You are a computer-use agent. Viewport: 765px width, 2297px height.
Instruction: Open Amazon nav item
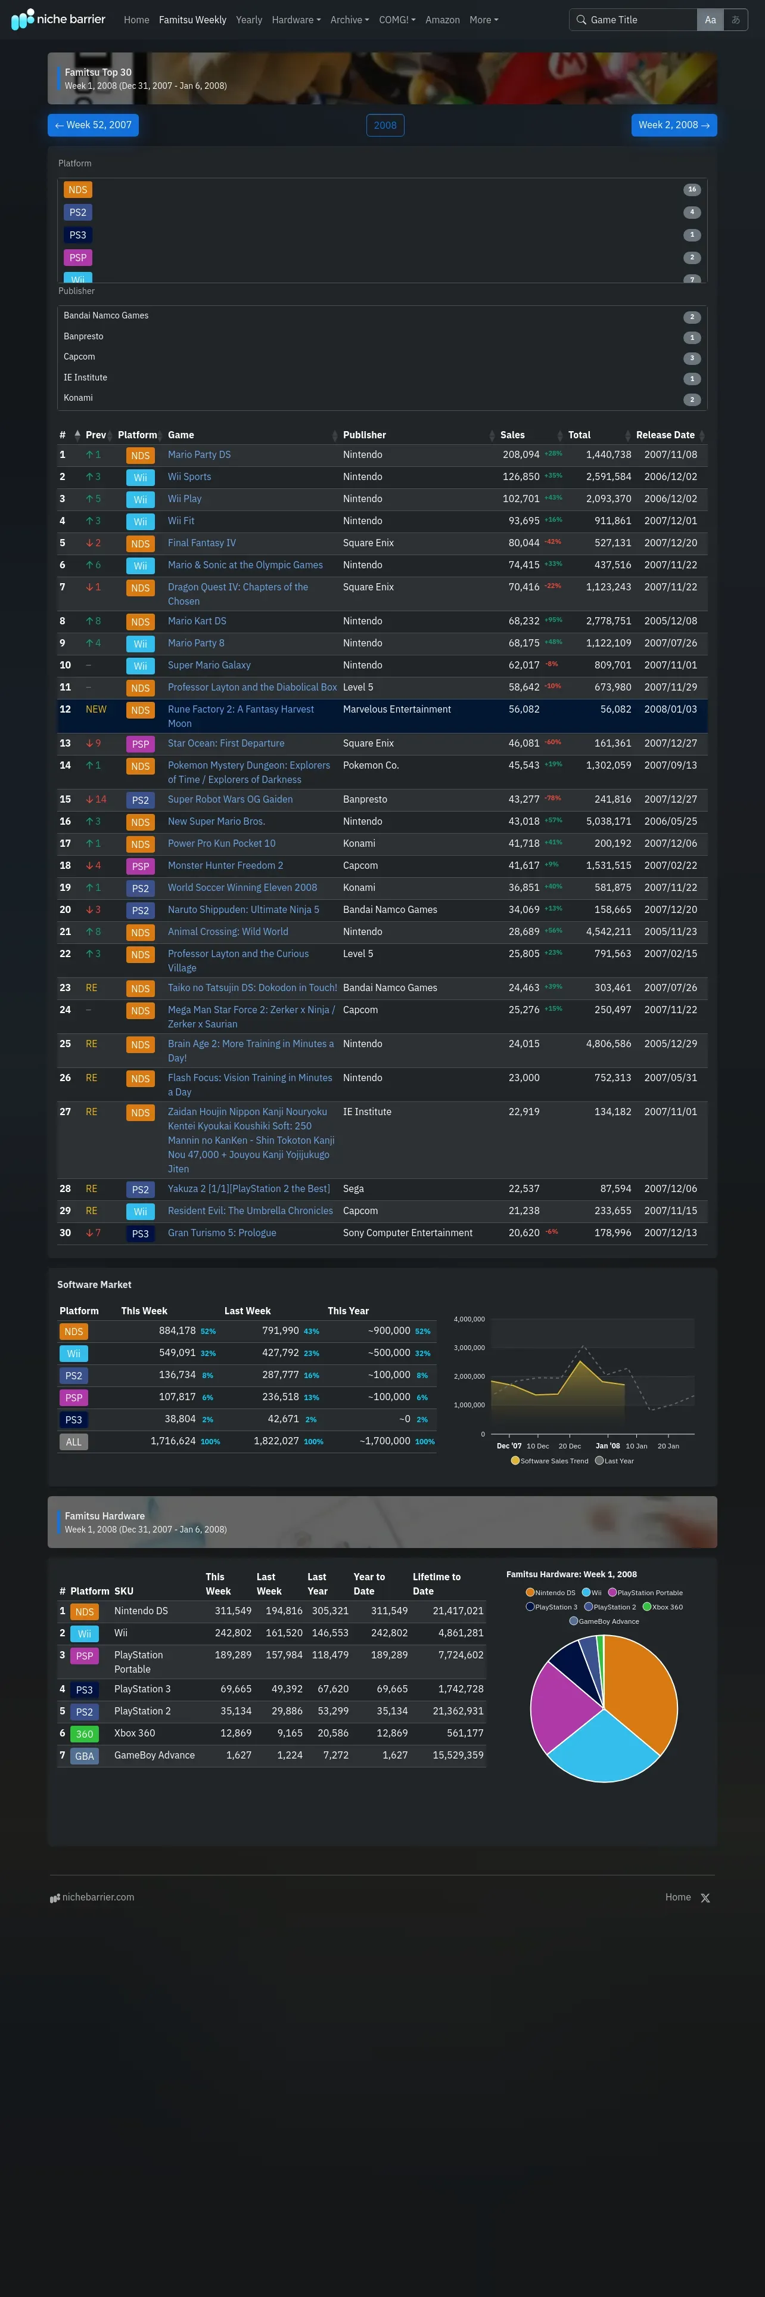click(443, 20)
